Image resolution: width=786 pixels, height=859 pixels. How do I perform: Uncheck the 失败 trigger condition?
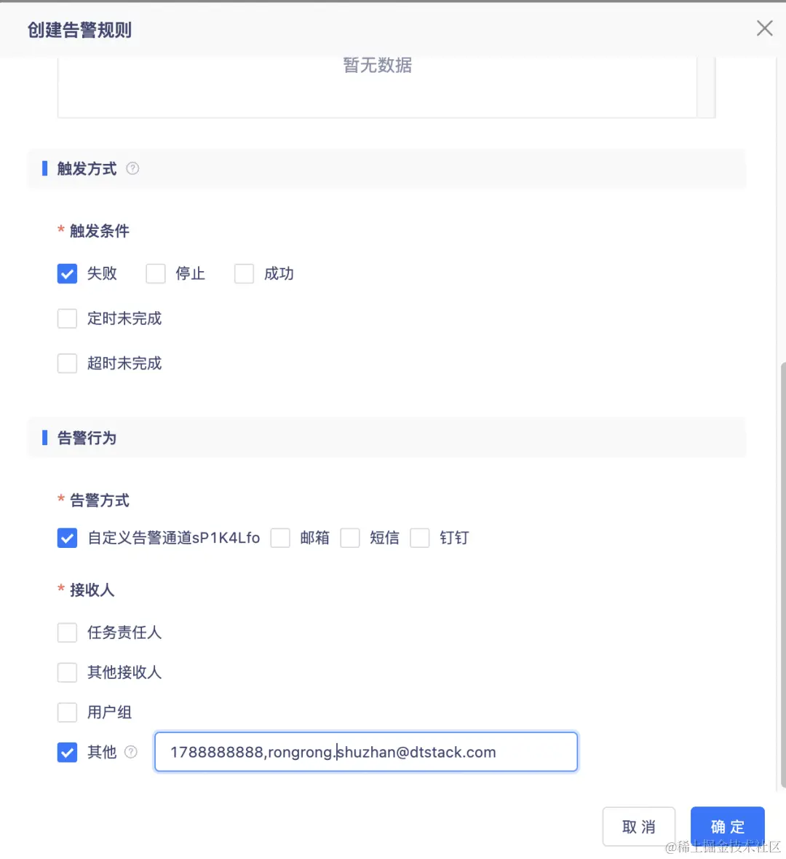tap(67, 273)
